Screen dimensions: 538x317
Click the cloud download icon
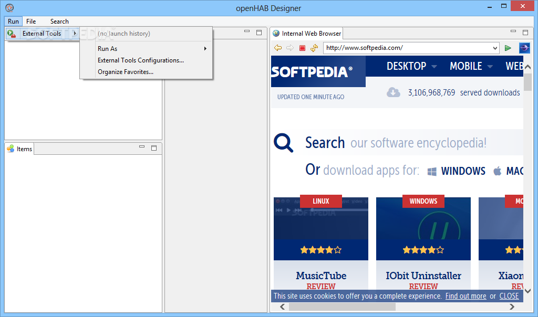(x=393, y=92)
